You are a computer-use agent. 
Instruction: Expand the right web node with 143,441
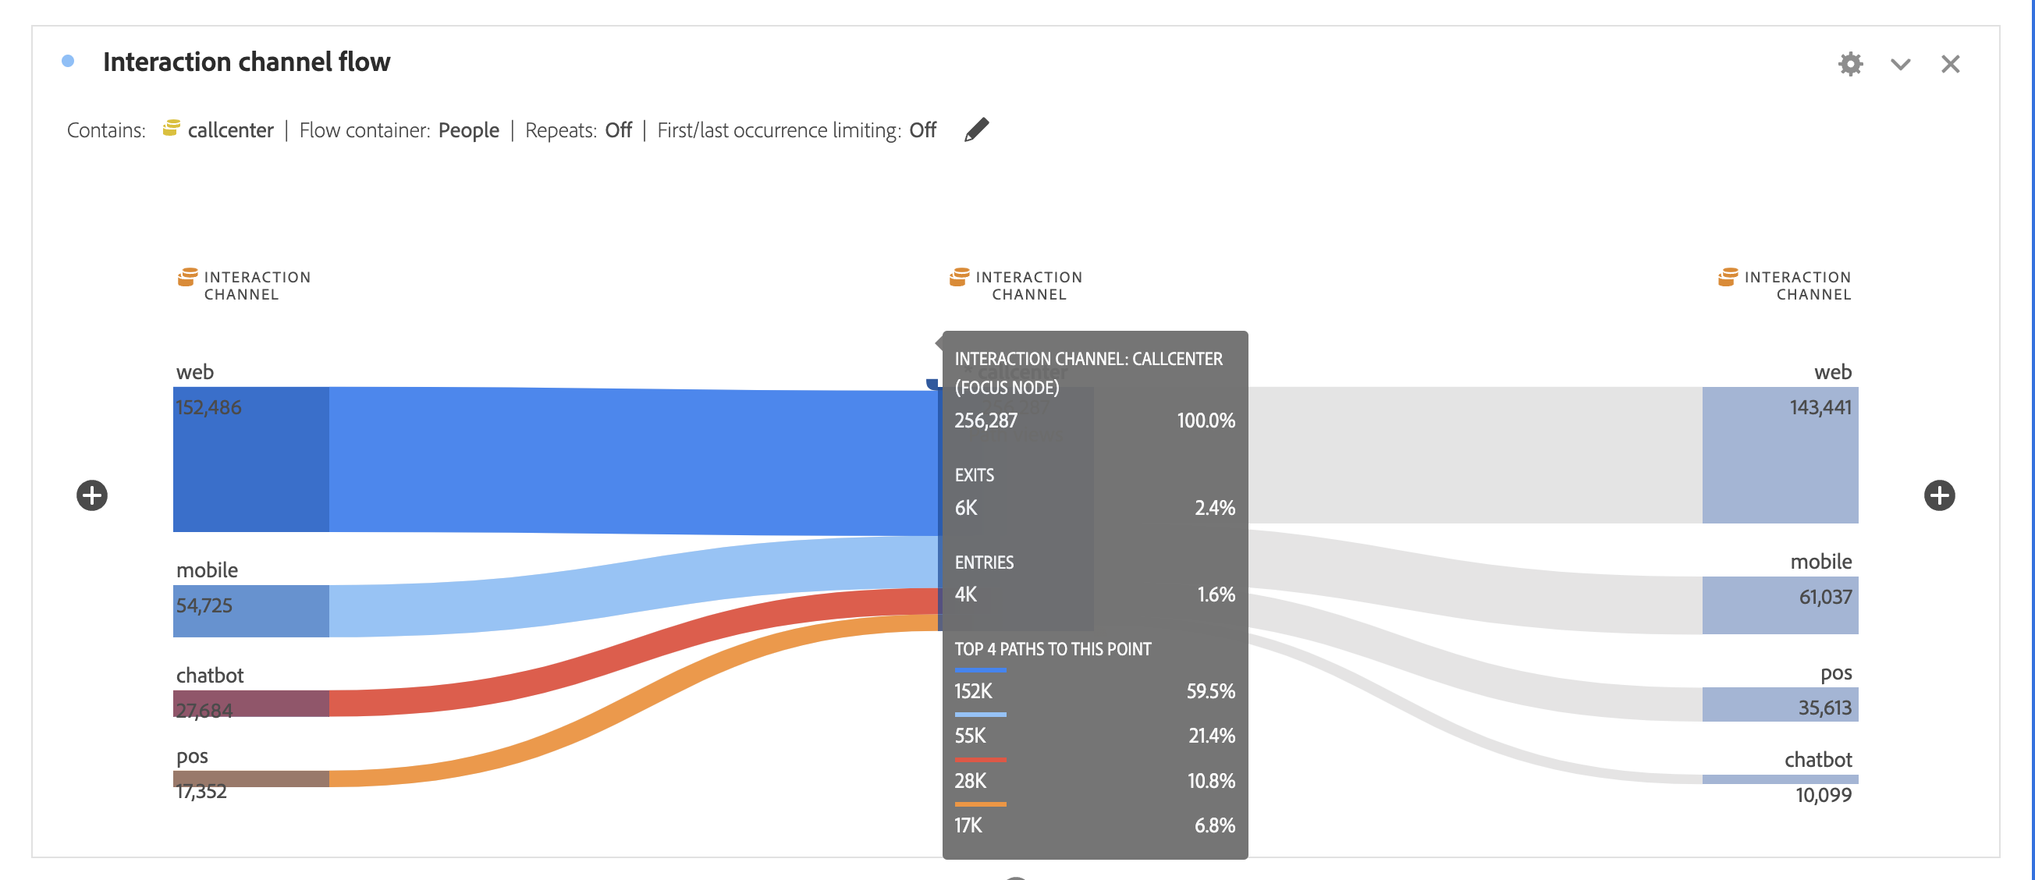tap(1780, 455)
